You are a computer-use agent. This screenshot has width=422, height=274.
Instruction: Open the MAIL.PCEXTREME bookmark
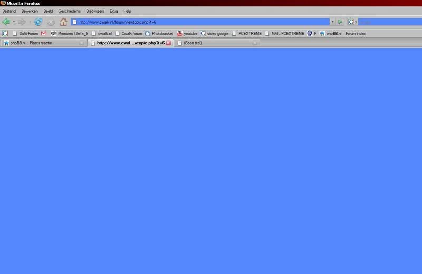click(x=284, y=33)
